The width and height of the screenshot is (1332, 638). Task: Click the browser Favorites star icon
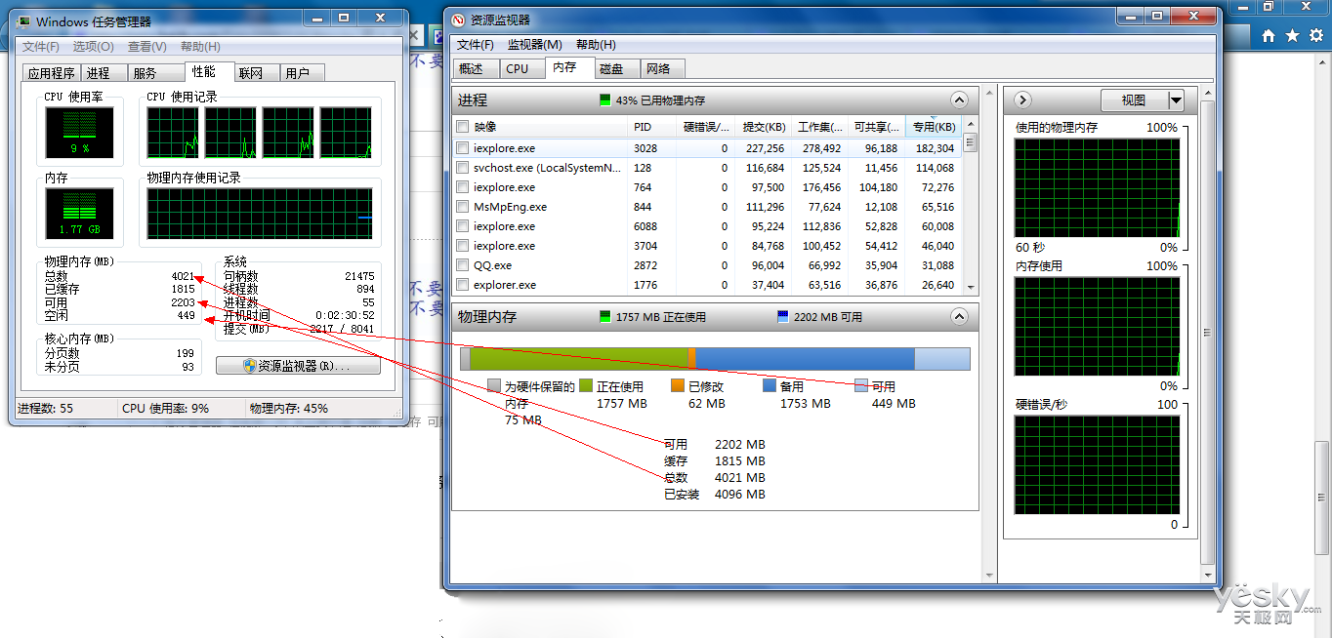tap(1292, 35)
